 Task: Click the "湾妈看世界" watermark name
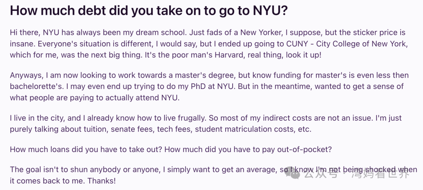click(x=385, y=173)
